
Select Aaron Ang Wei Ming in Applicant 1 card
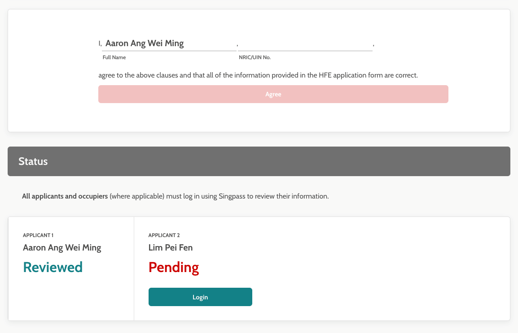[62, 247]
